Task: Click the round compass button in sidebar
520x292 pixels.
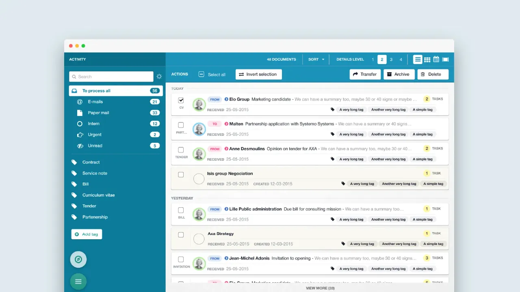Action: coord(78,260)
